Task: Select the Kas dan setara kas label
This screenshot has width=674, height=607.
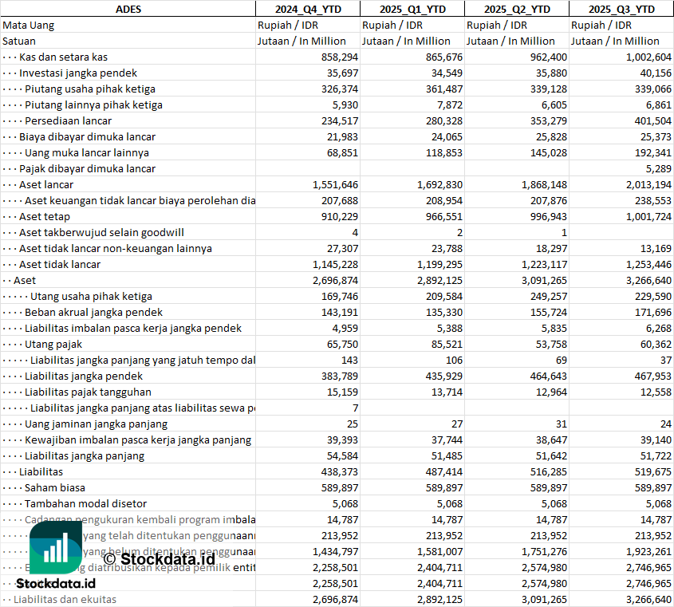Action: click(x=63, y=57)
